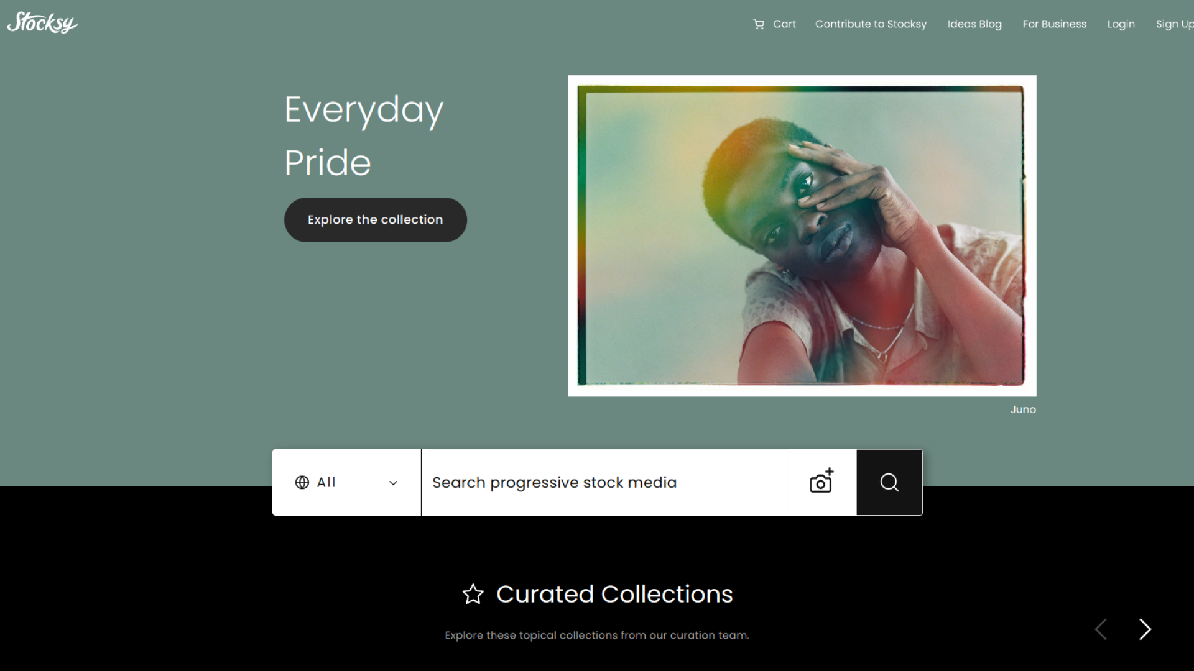1194x671 pixels.
Task: Open the shopping cart icon
Action: tap(758, 24)
